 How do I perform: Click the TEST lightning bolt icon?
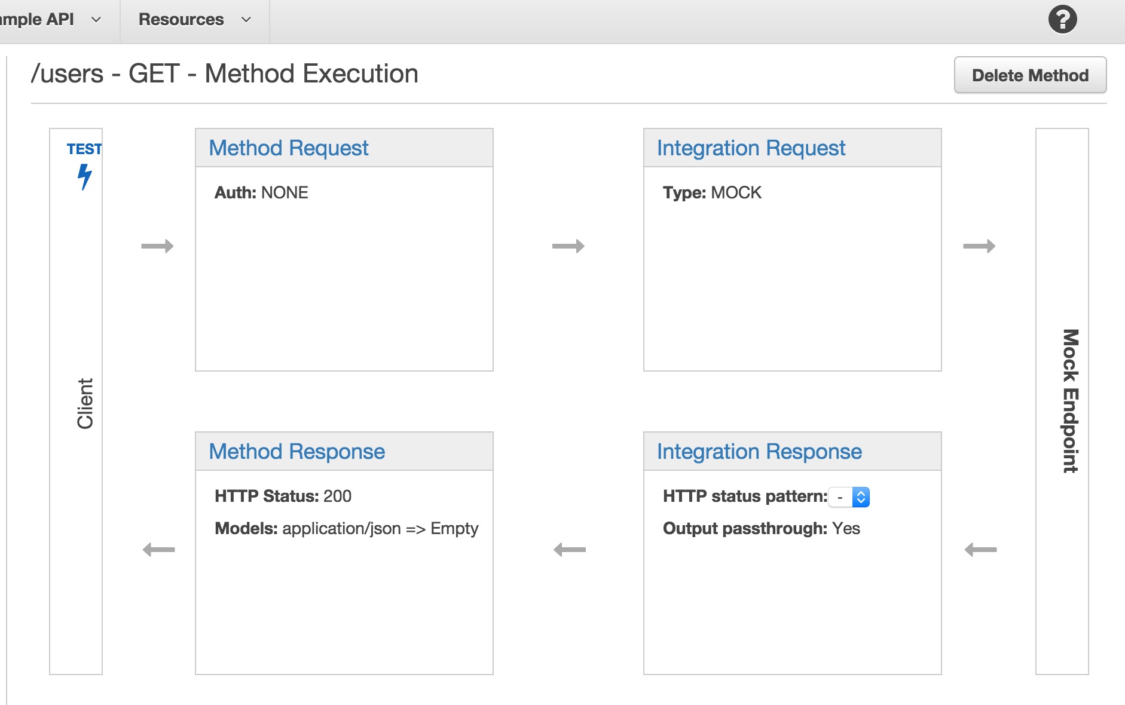click(x=84, y=176)
